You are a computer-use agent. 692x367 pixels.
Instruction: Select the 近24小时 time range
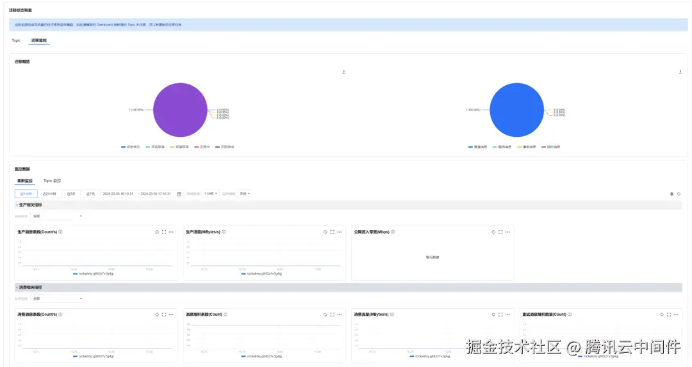point(49,194)
